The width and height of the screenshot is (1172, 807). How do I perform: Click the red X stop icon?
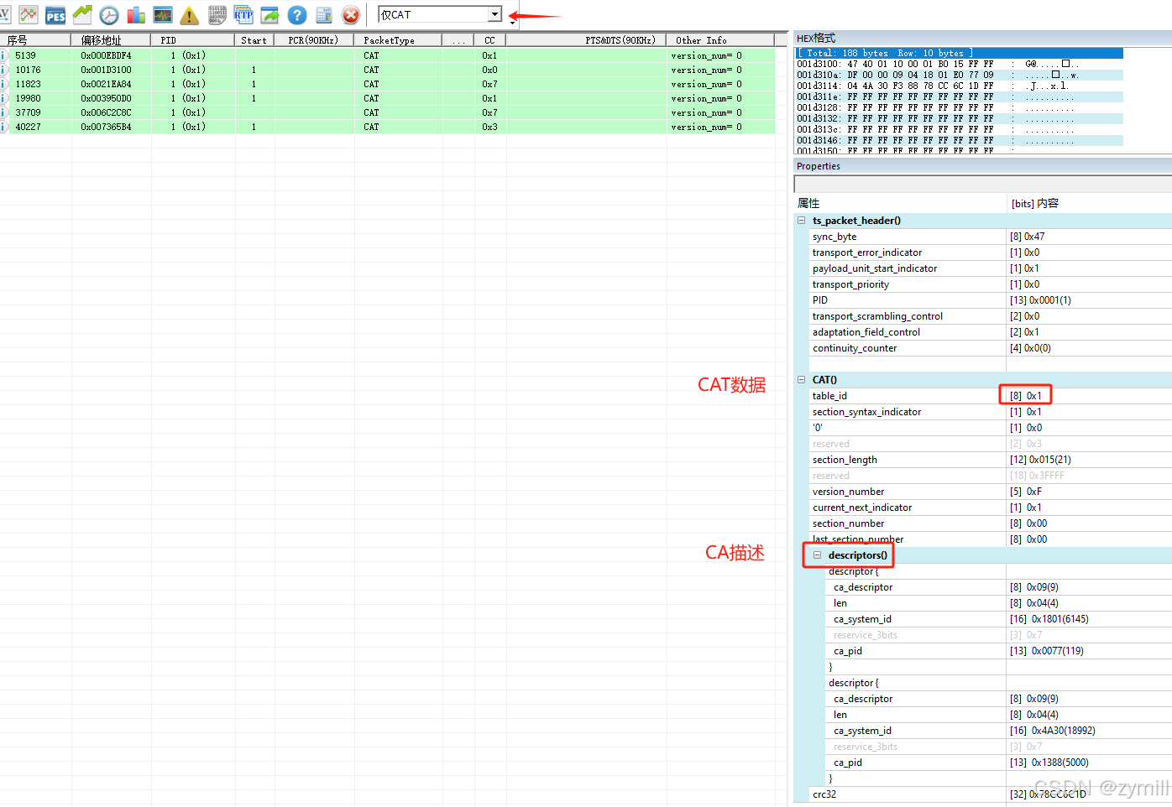click(351, 14)
